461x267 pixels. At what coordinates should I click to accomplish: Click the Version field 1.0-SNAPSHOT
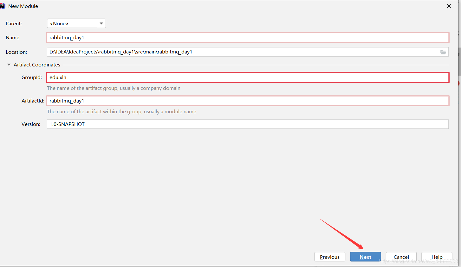coord(248,124)
